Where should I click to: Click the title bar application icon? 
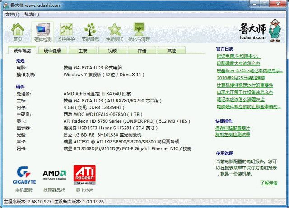pyautogui.click(x=6, y=5)
